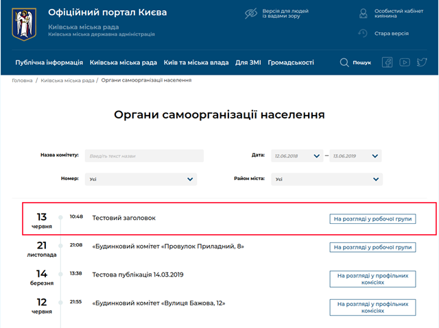Click the old version history icon
The width and height of the screenshot is (439, 328).
coord(364,33)
